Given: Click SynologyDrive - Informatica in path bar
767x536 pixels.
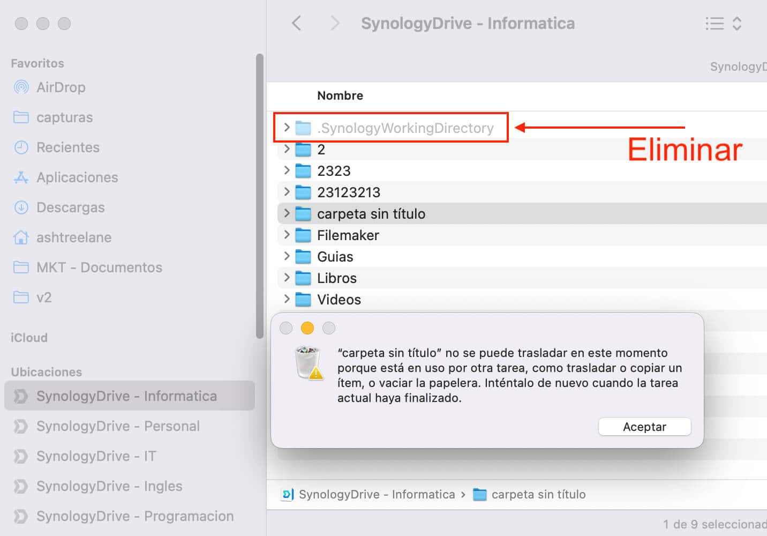Looking at the screenshot, I should 376,494.
